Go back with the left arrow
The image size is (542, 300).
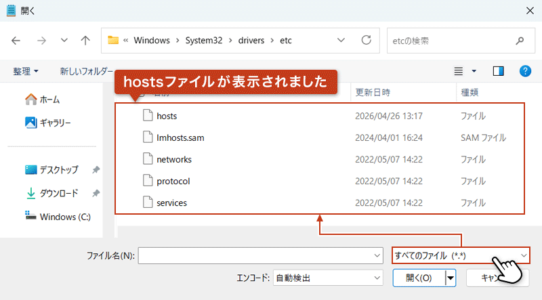(x=16, y=41)
